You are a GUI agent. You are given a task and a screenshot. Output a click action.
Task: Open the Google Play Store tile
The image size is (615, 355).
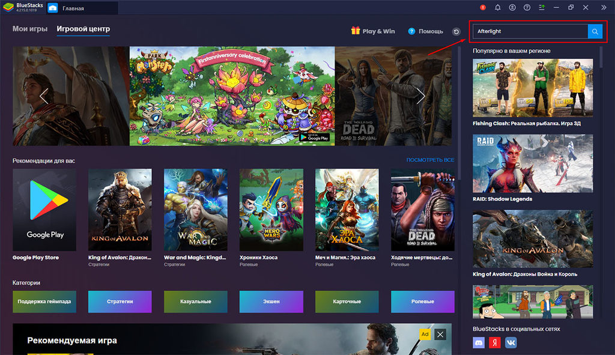(x=44, y=210)
